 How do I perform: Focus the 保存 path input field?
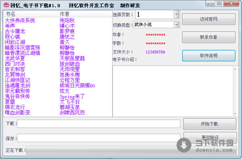pyautogui.click(x=99, y=138)
